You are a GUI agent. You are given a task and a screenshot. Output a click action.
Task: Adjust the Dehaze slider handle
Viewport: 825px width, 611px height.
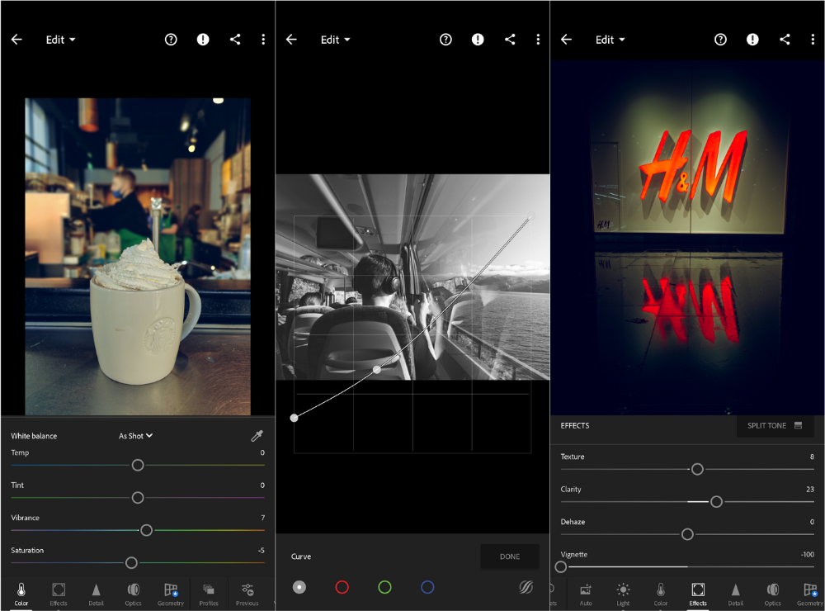point(687,535)
